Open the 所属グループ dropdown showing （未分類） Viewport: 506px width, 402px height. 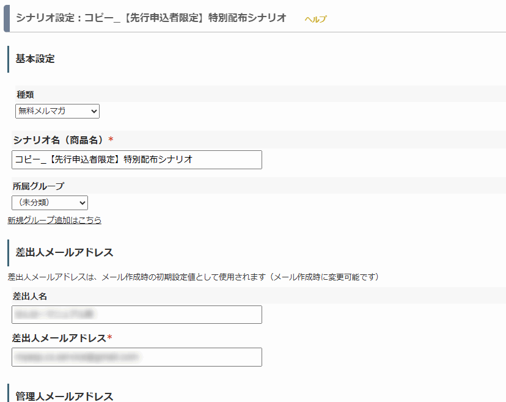pyautogui.click(x=50, y=203)
